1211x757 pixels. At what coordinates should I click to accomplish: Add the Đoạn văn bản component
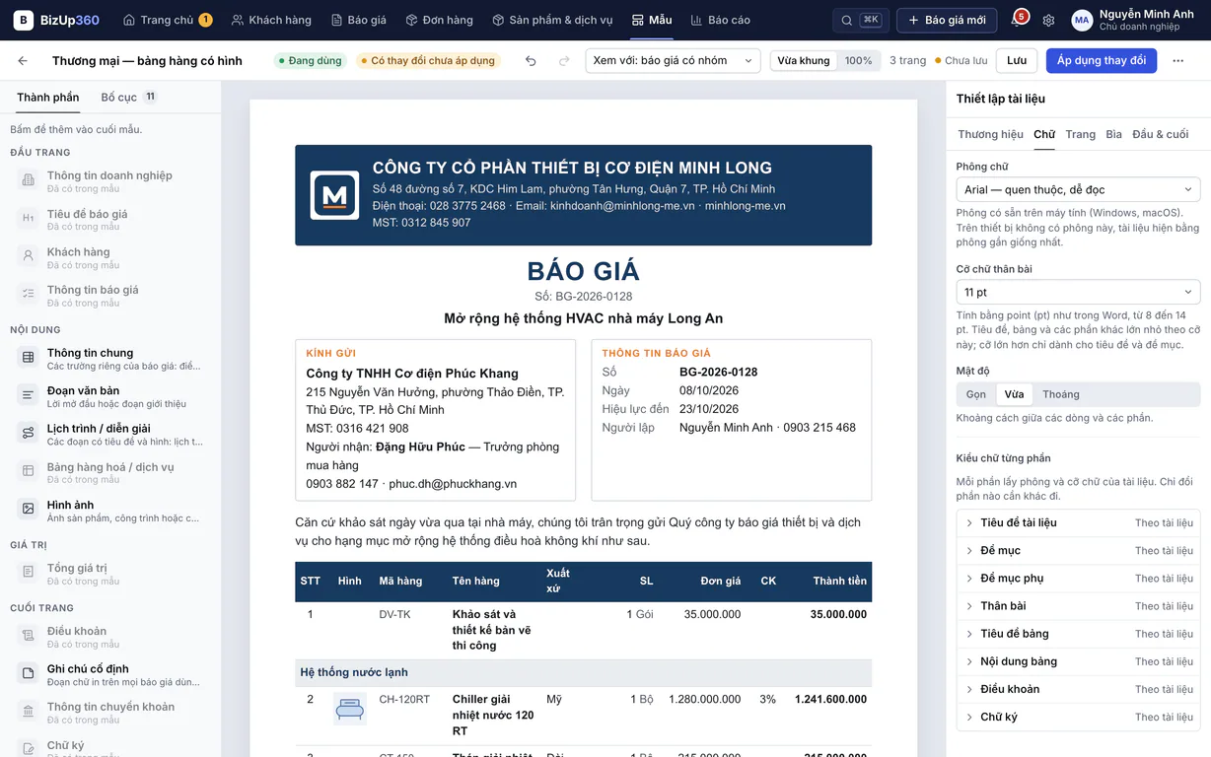[x=110, y=397]
